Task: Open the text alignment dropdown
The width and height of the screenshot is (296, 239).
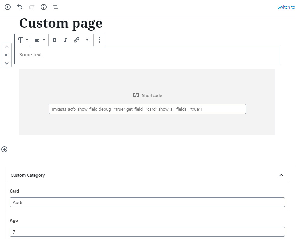Action: click(x=40, y=40)
